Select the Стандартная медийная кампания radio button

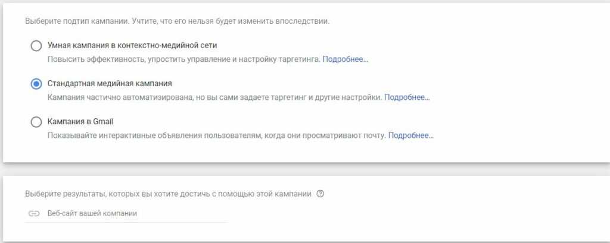click(x=36, y=84)
